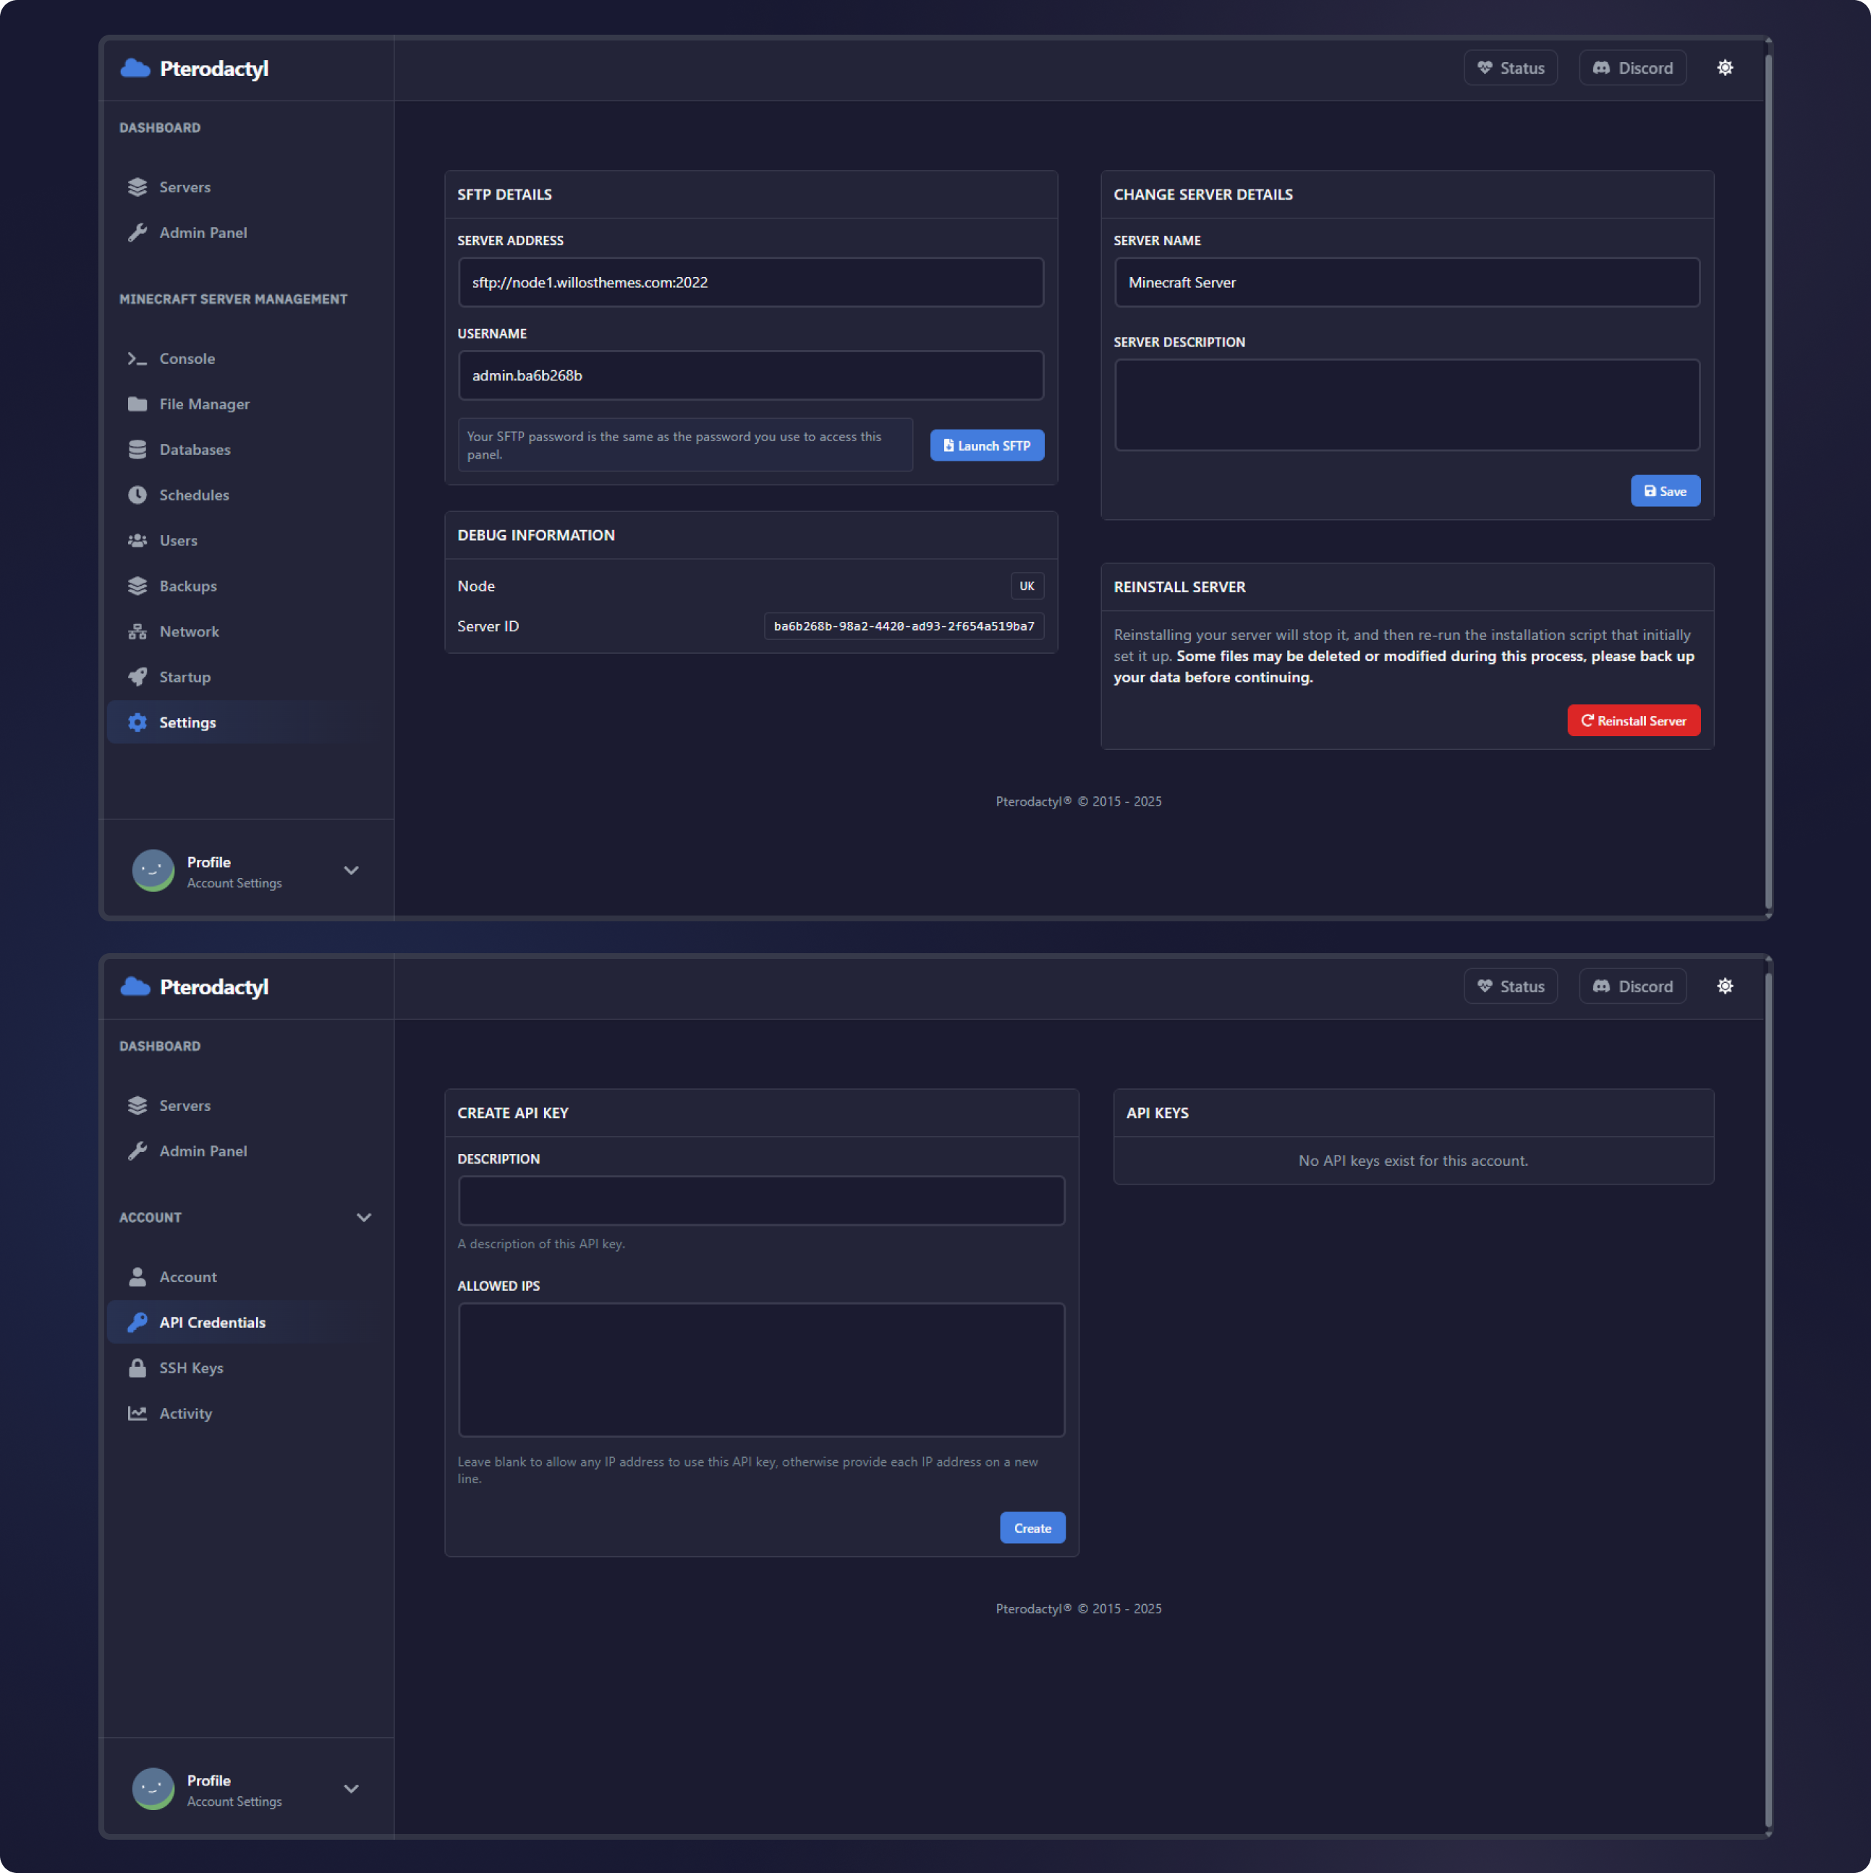The height and width of the screenshot is (1873, 1871).
Task: Click the Databases sidebar icon
Action: coord(137,450)
